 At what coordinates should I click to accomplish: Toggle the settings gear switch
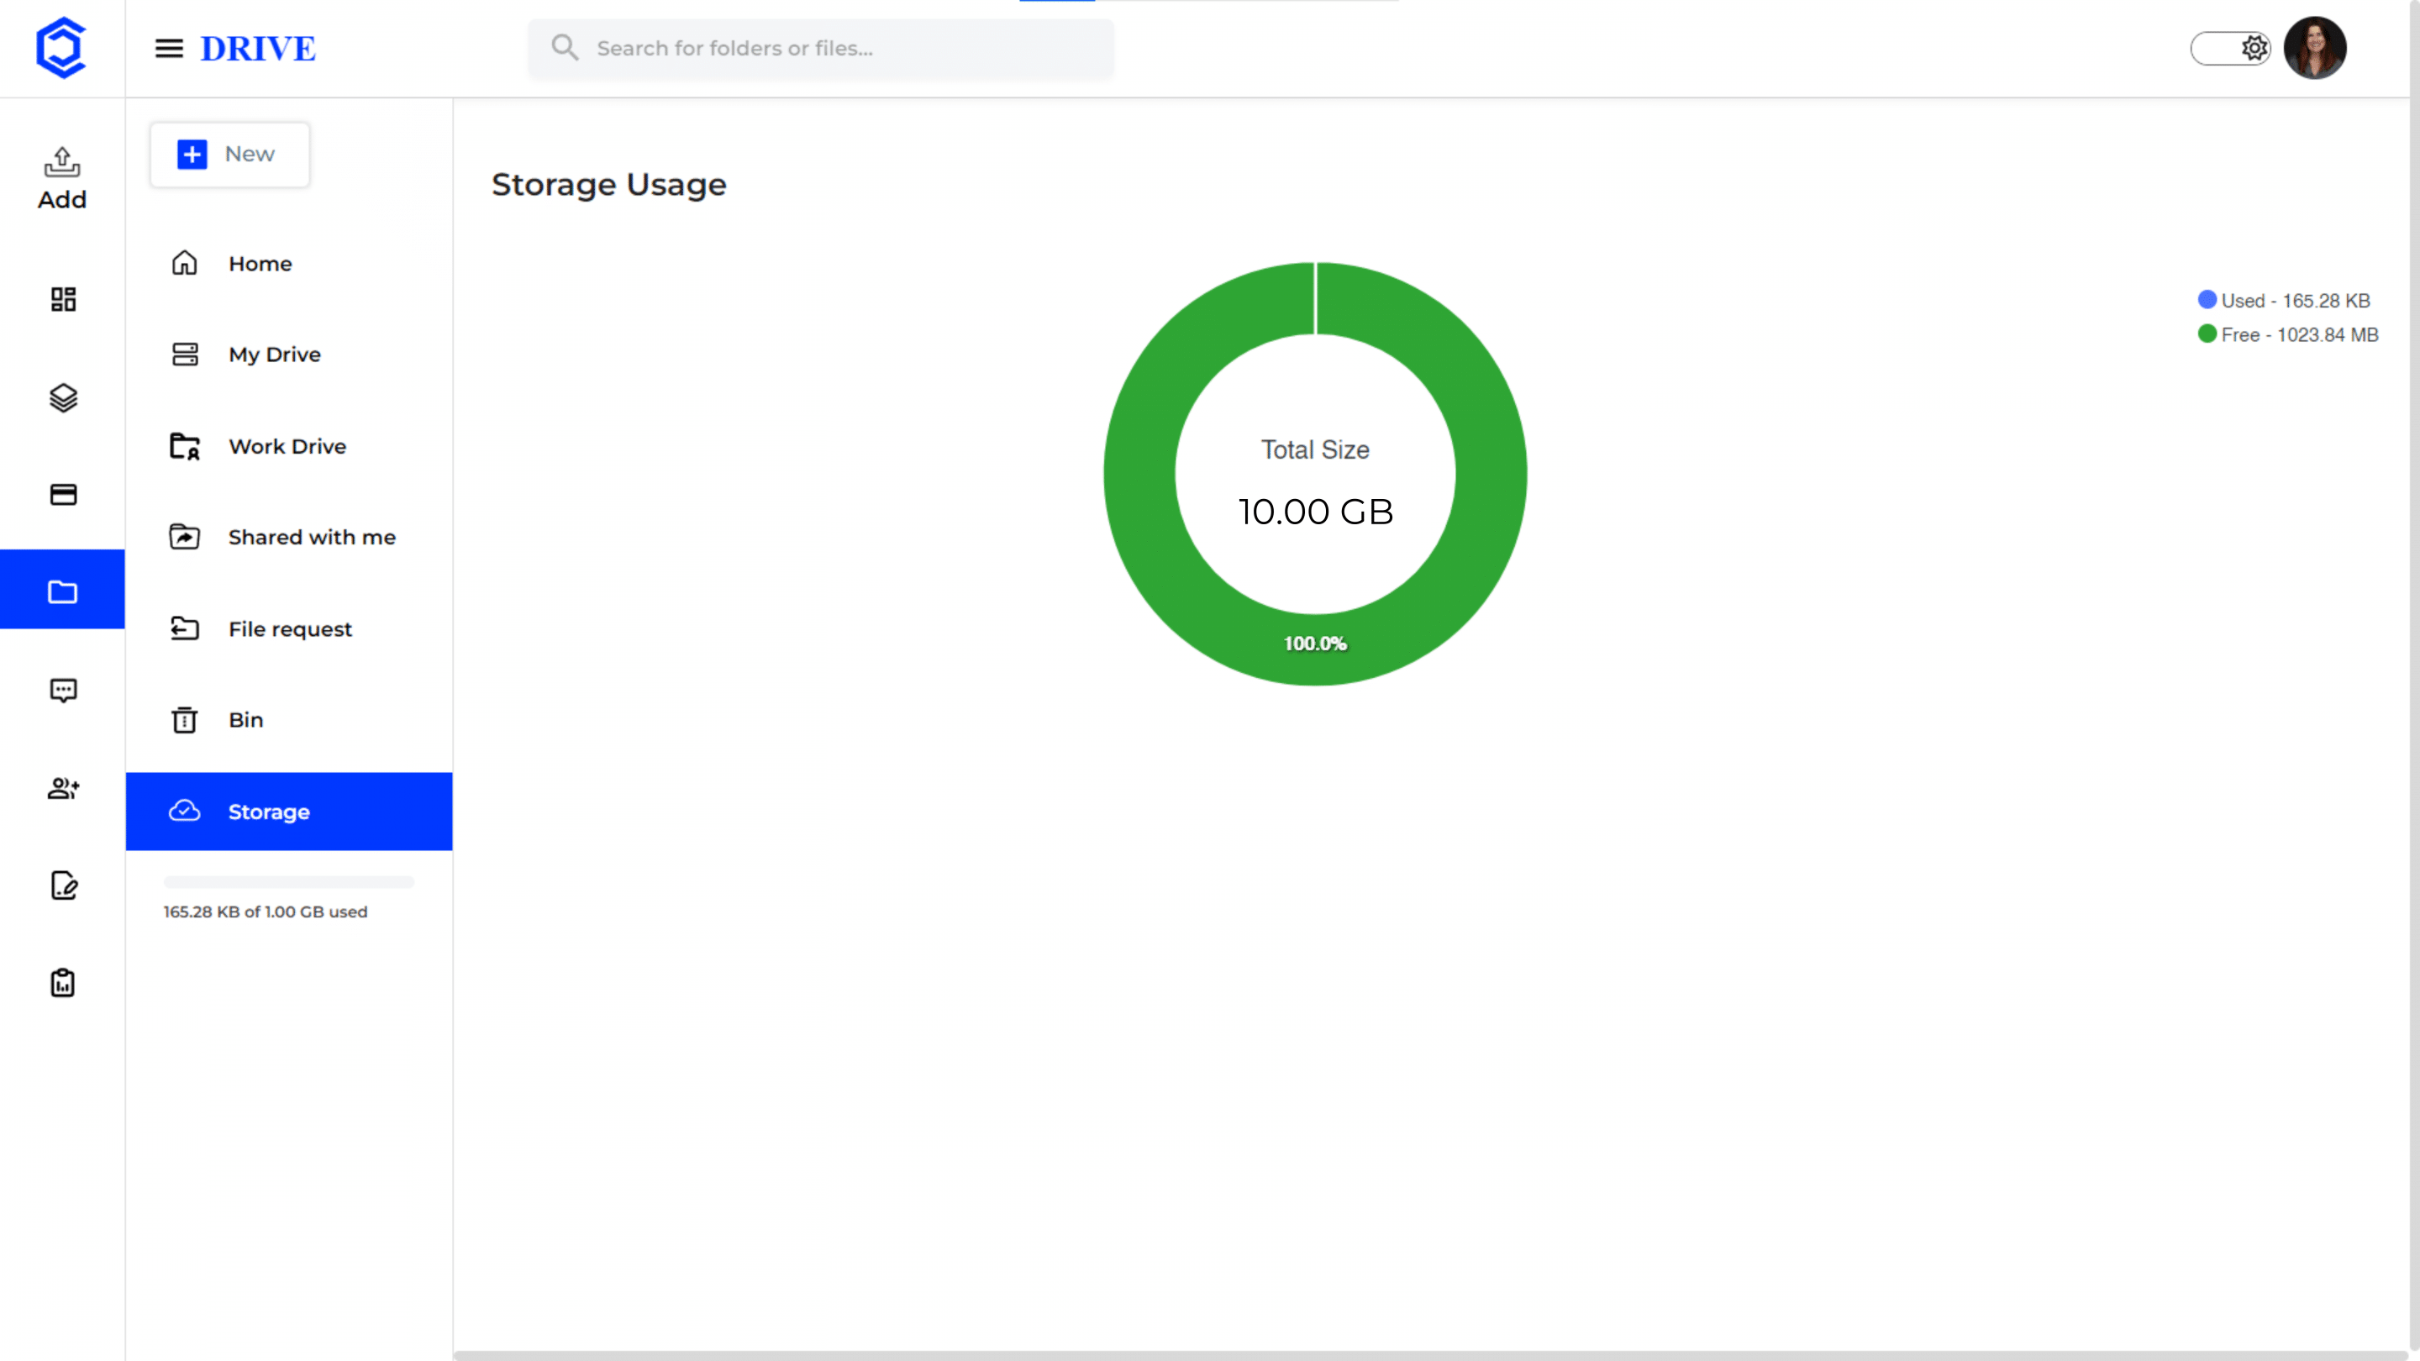coord(2230,48)
